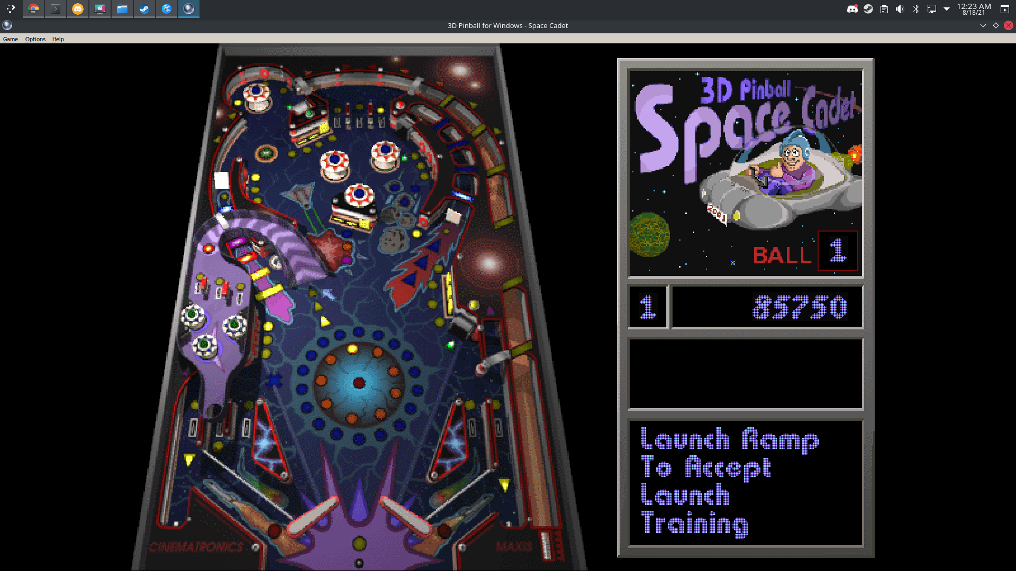Viewport: 1016px width, 571px height.
Task: Click the show desktop button
Action: pyautogui.click(x=1004, y=8)
